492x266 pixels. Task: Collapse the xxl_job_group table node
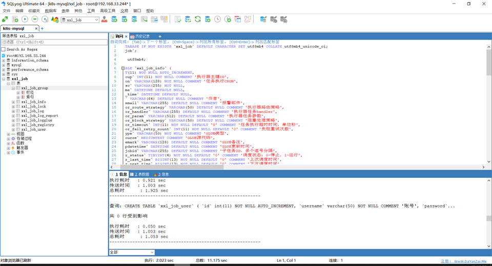click(13, 88)
